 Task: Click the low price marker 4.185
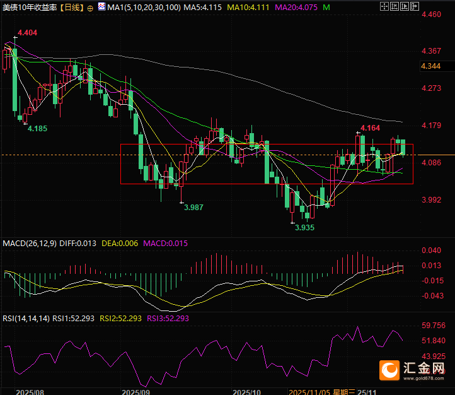(37, 128)
